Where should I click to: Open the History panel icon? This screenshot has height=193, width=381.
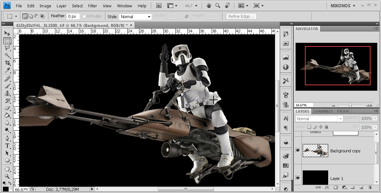(286, 34)
